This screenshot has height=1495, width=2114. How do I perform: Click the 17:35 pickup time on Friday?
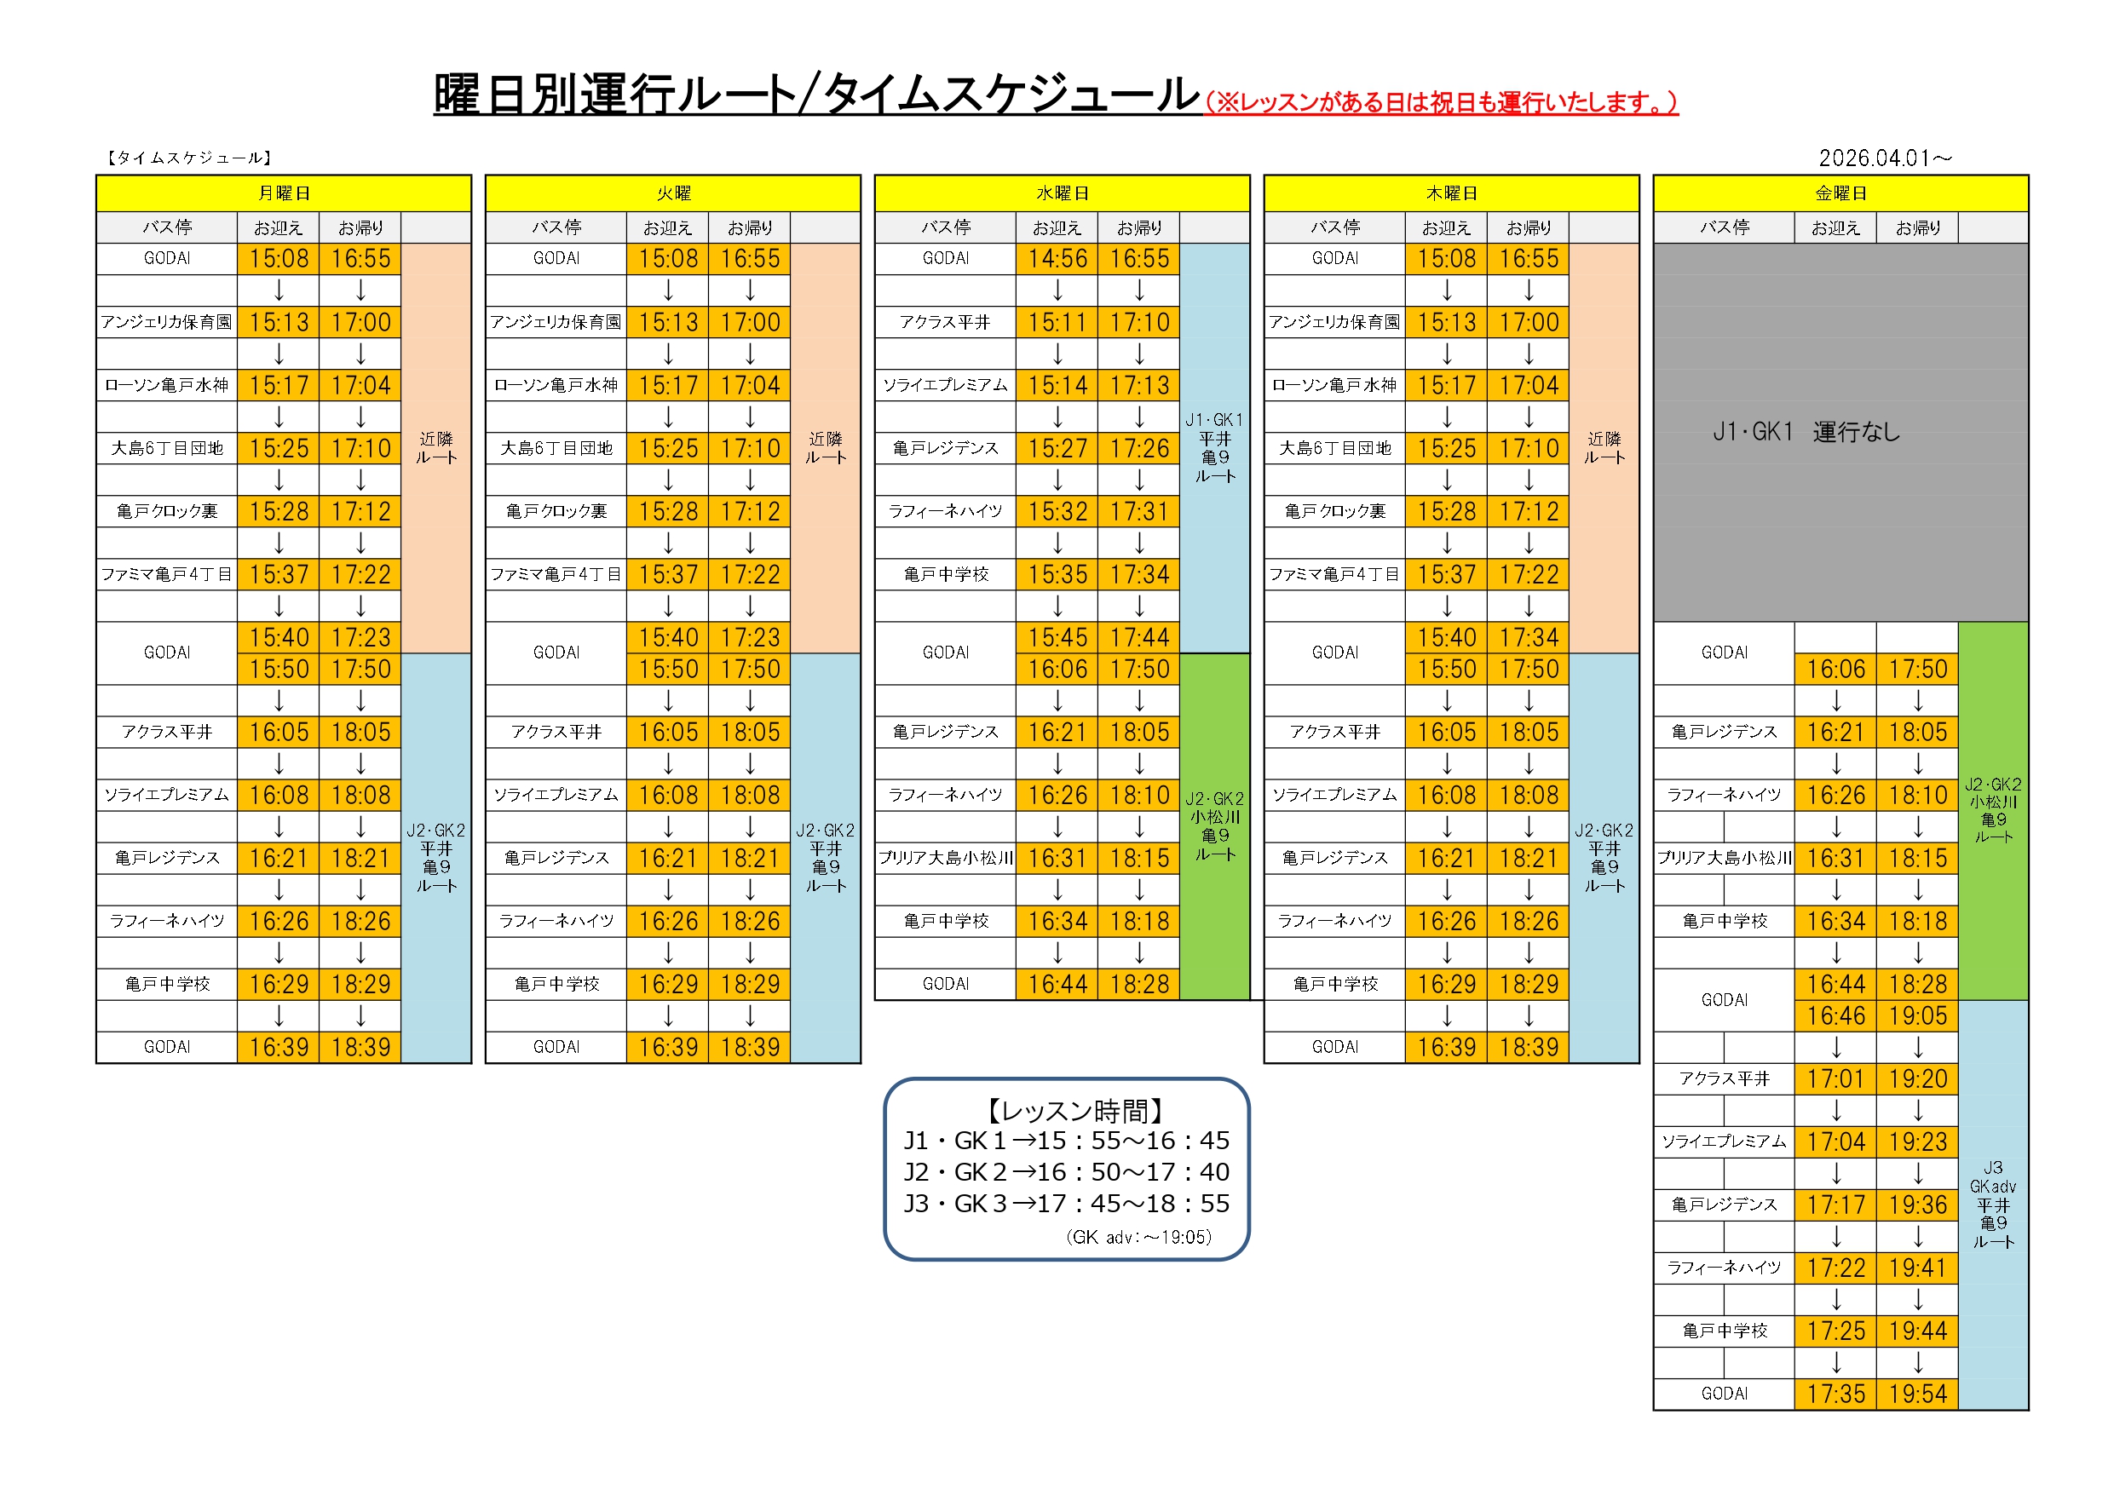(x=1835, y=1394)
